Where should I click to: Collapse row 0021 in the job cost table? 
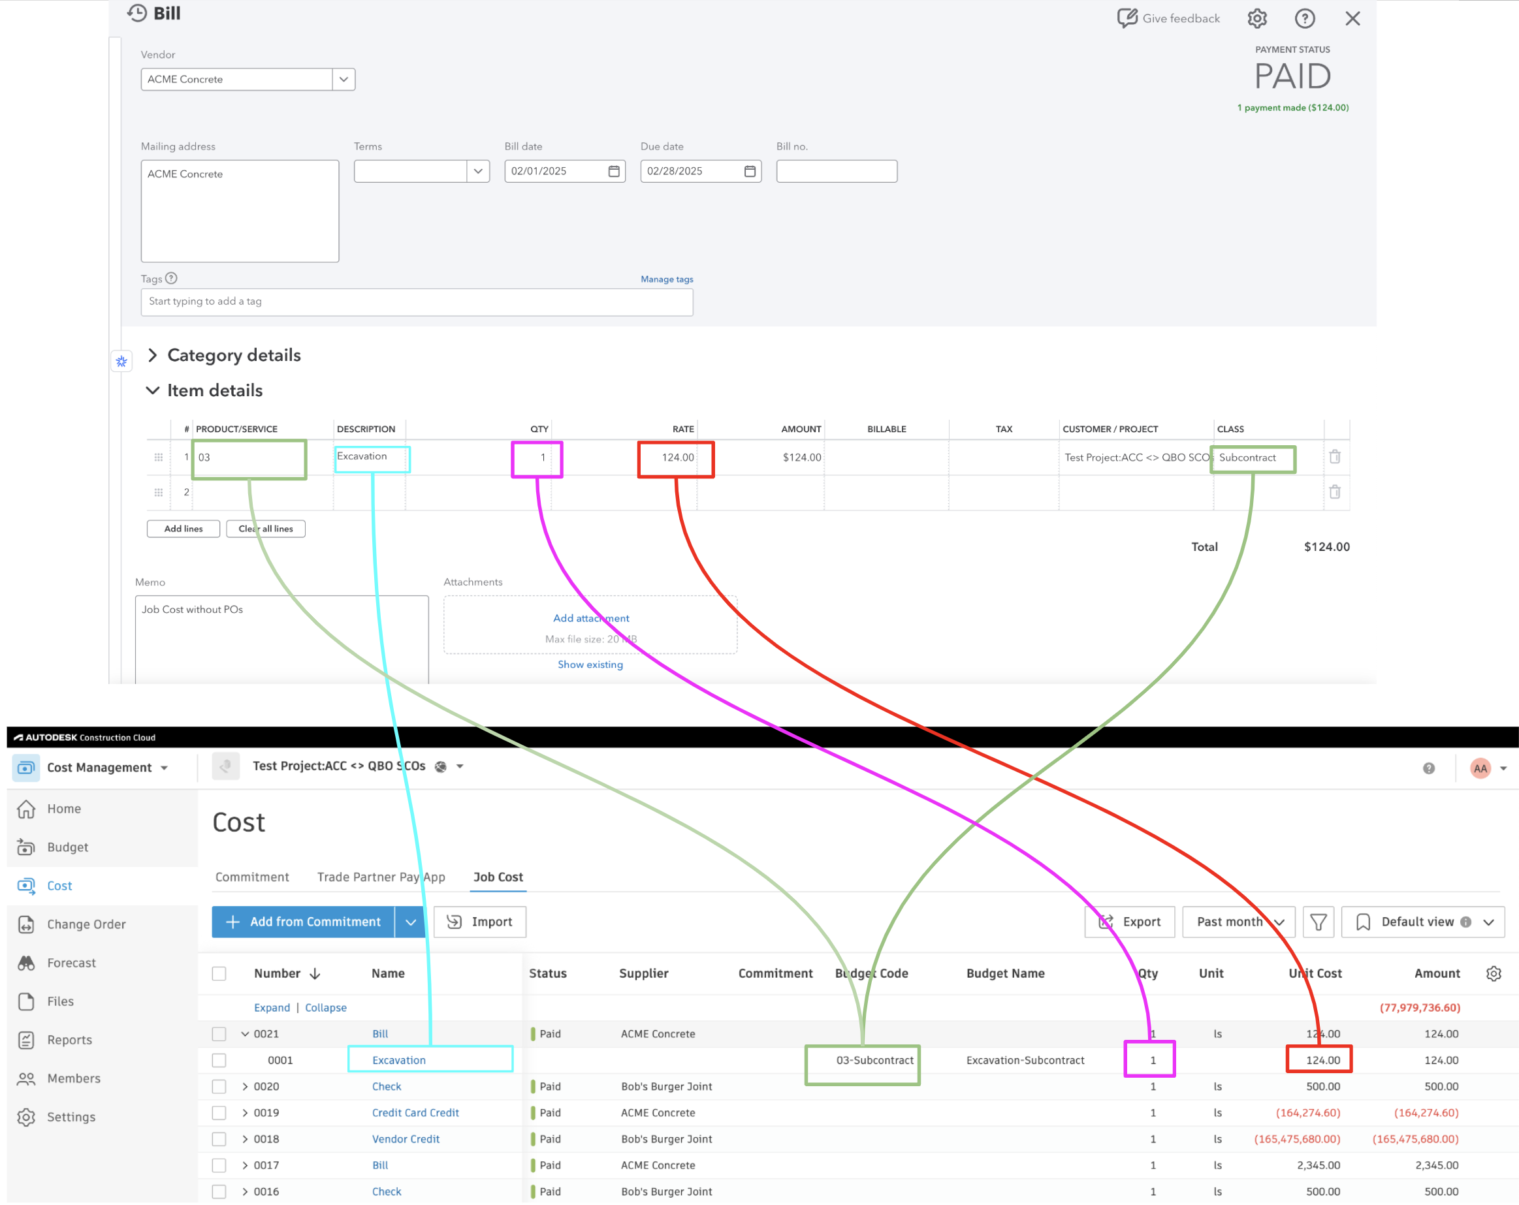(245, 1034)
